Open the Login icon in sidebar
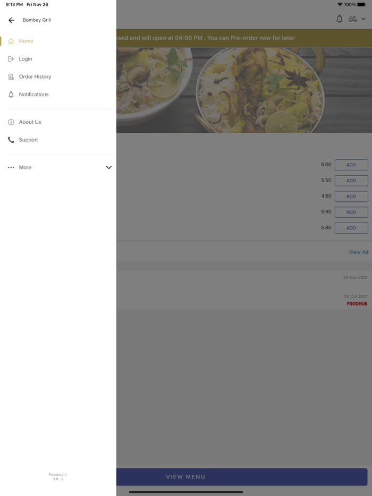Viewport: 372px width, 496px height. point(11,59)
